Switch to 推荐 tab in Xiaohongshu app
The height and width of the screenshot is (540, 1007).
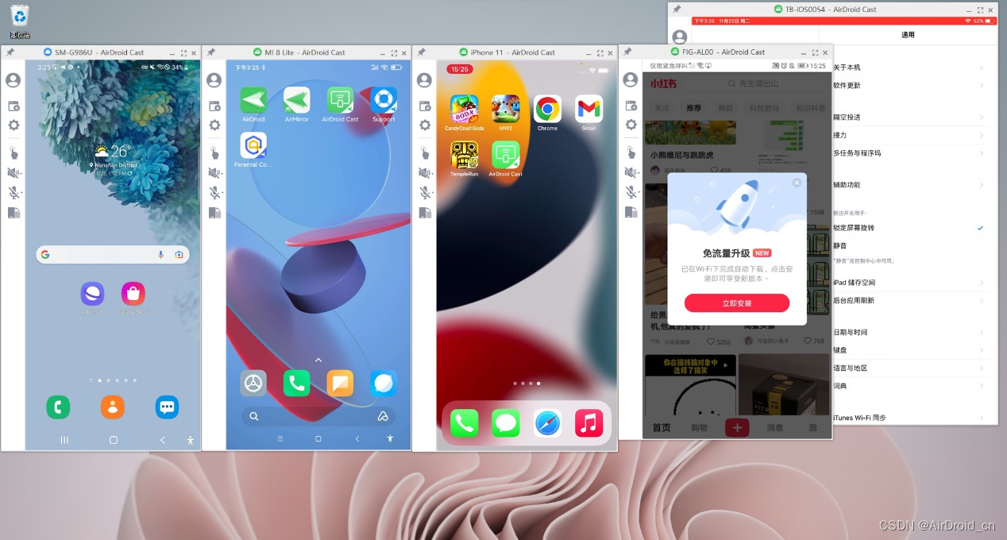(694, 108)
